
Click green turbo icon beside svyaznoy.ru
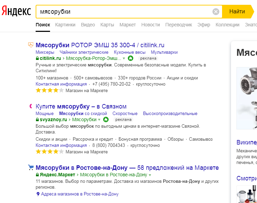click(106, 119)
